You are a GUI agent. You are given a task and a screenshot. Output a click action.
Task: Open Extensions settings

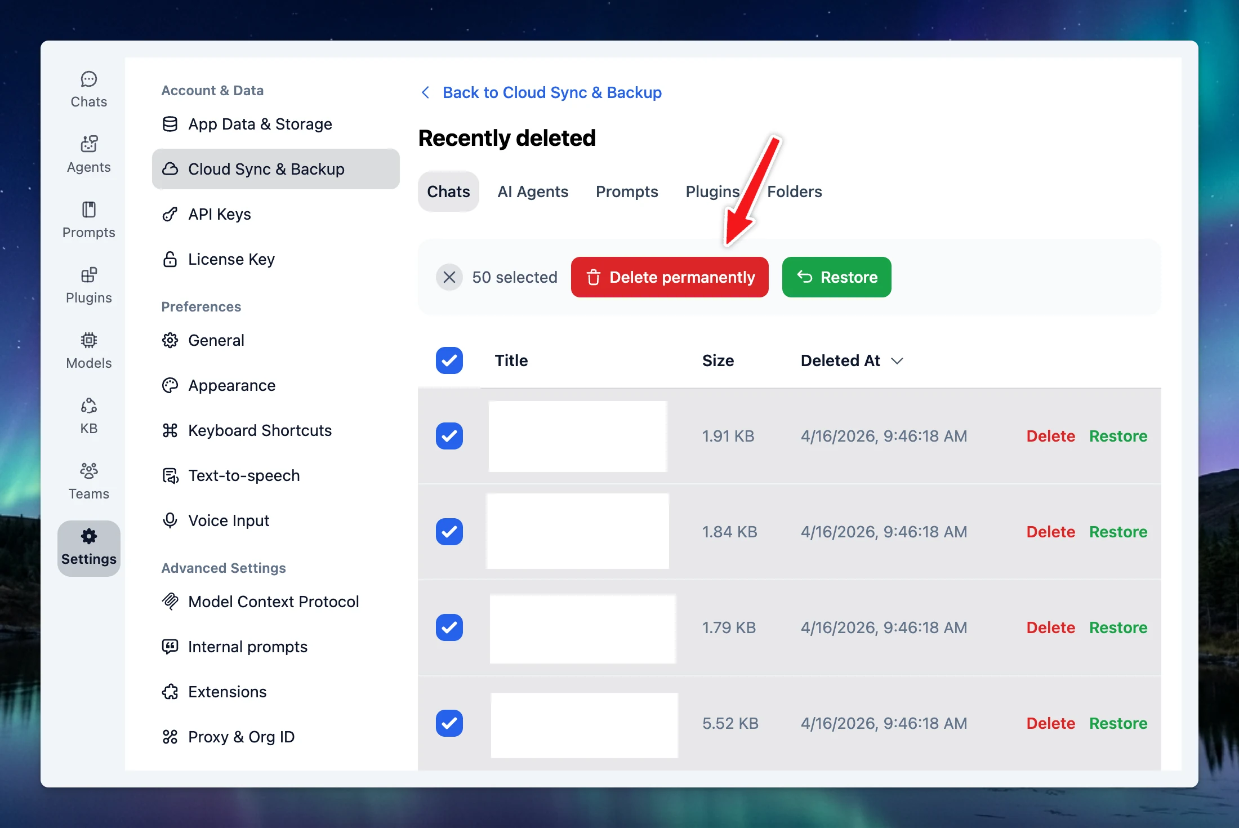click(x=275, y=692)
